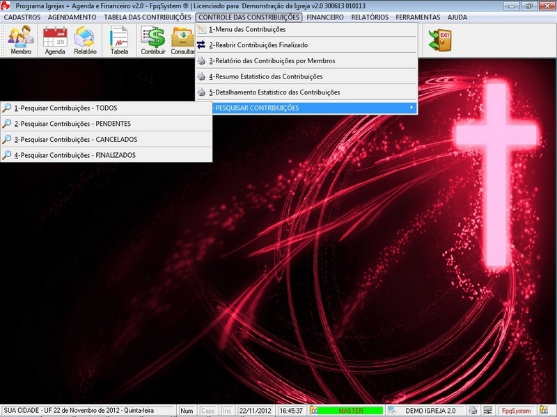Screen dimensions: 557x417
Task: Click magnifier icon beside Pesquisar TODOS
Action: [x=7, y=108]
